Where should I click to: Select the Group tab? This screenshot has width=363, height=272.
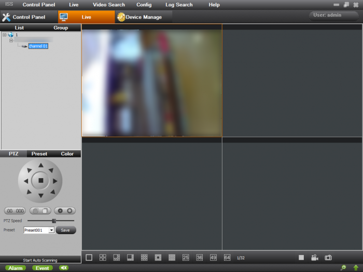pyautogui.click(x=61, y=28)
